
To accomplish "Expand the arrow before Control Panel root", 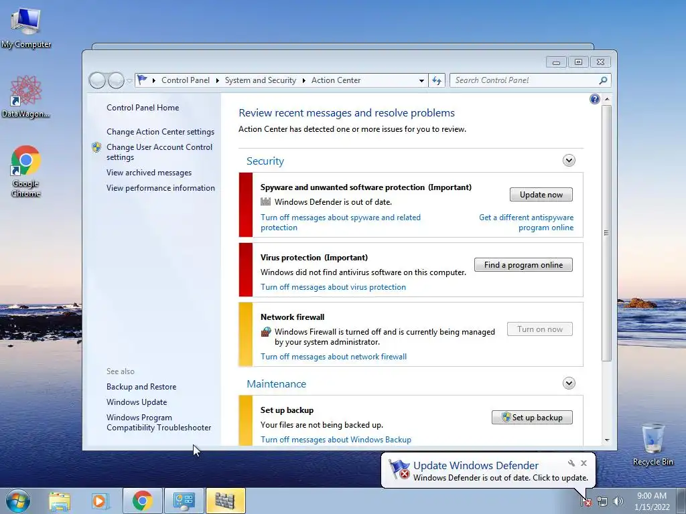I will click(x=154, y=80).
